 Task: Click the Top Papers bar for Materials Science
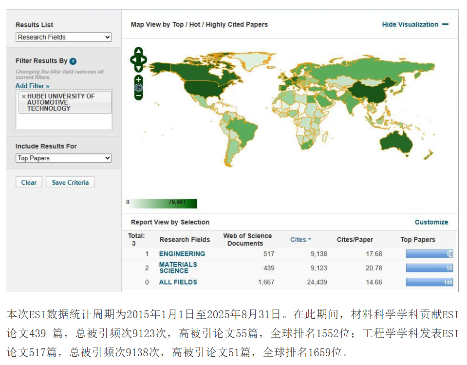tap(429, 268)
